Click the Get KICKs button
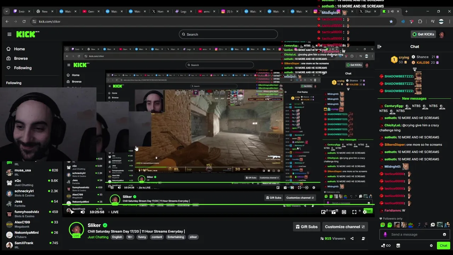The width and height of the screenshot is (453, 255). (423, 34)
